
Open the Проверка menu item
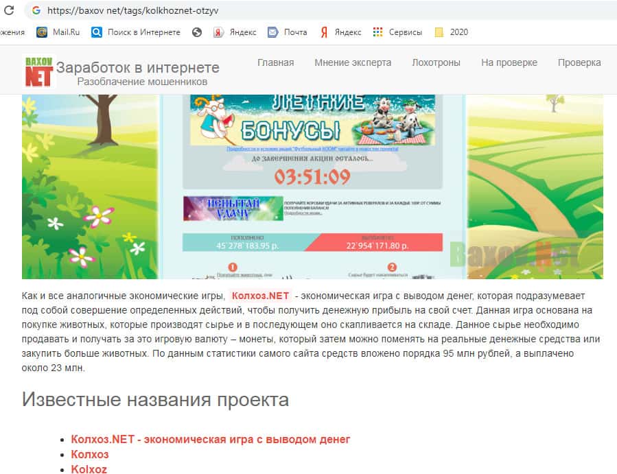click(x=579, y=62)
